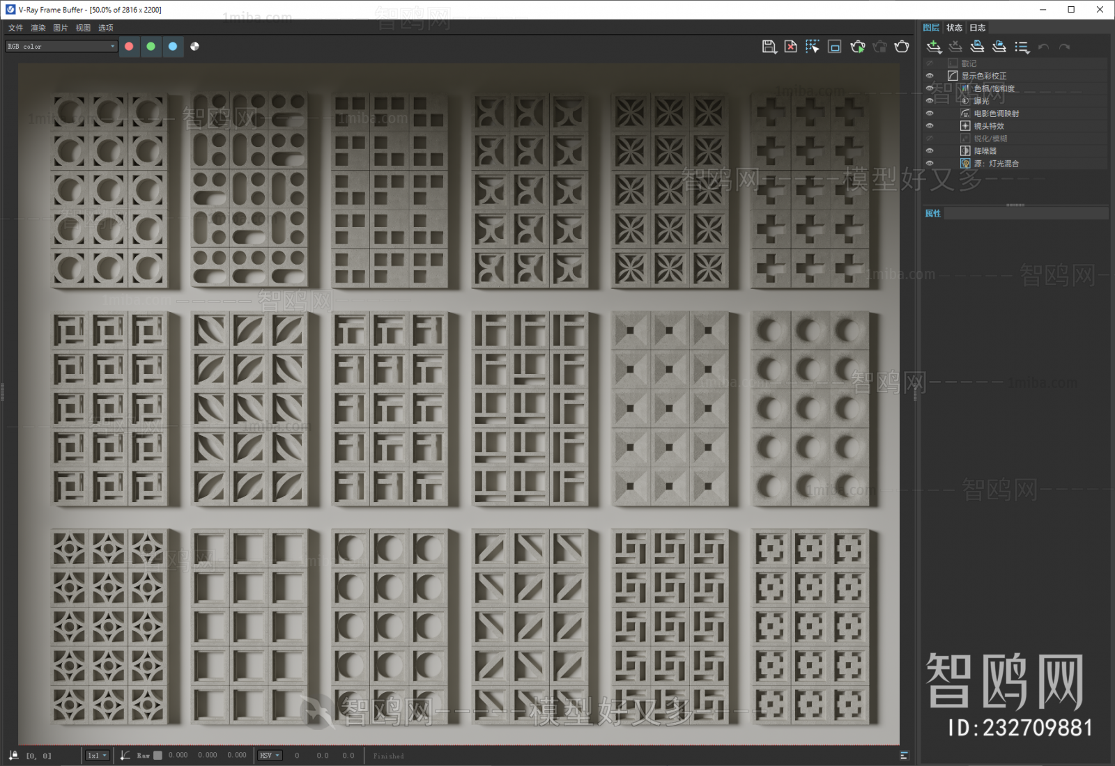The width and height of the screenshot is (1115, 766).
Task: Hide the 电影色调映射 layer
Action: pyautogui.click(x=929, y=114)
